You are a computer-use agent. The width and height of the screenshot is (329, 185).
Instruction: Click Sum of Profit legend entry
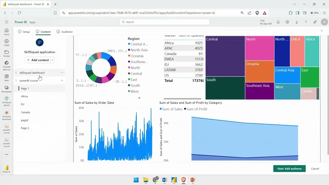[x=196, y=109]
